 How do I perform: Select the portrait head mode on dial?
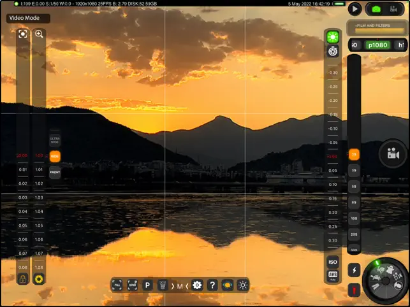pyautogui.click(x=399, y=285)
